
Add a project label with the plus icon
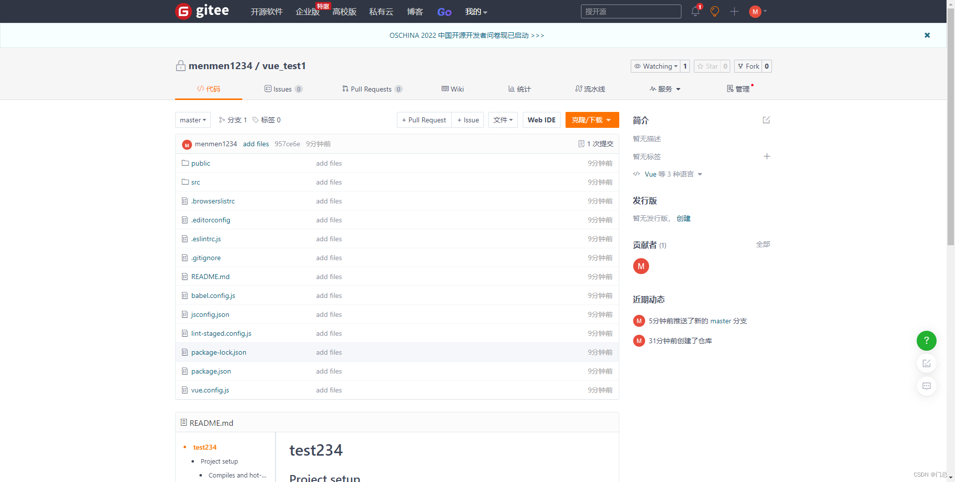pos(766,156)
